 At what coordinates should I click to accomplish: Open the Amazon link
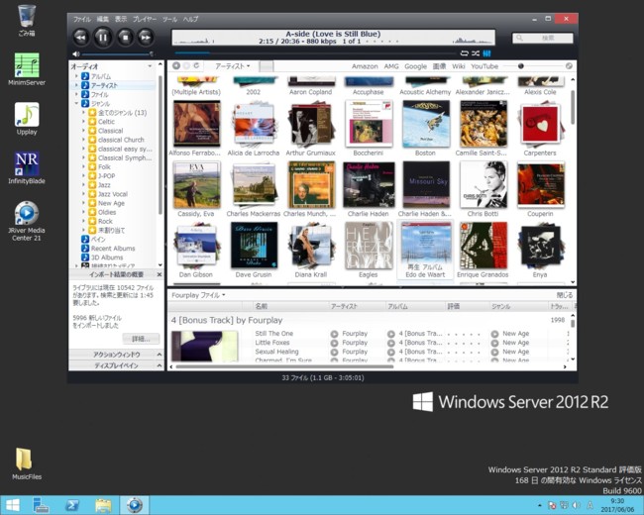tap(365, 66)
